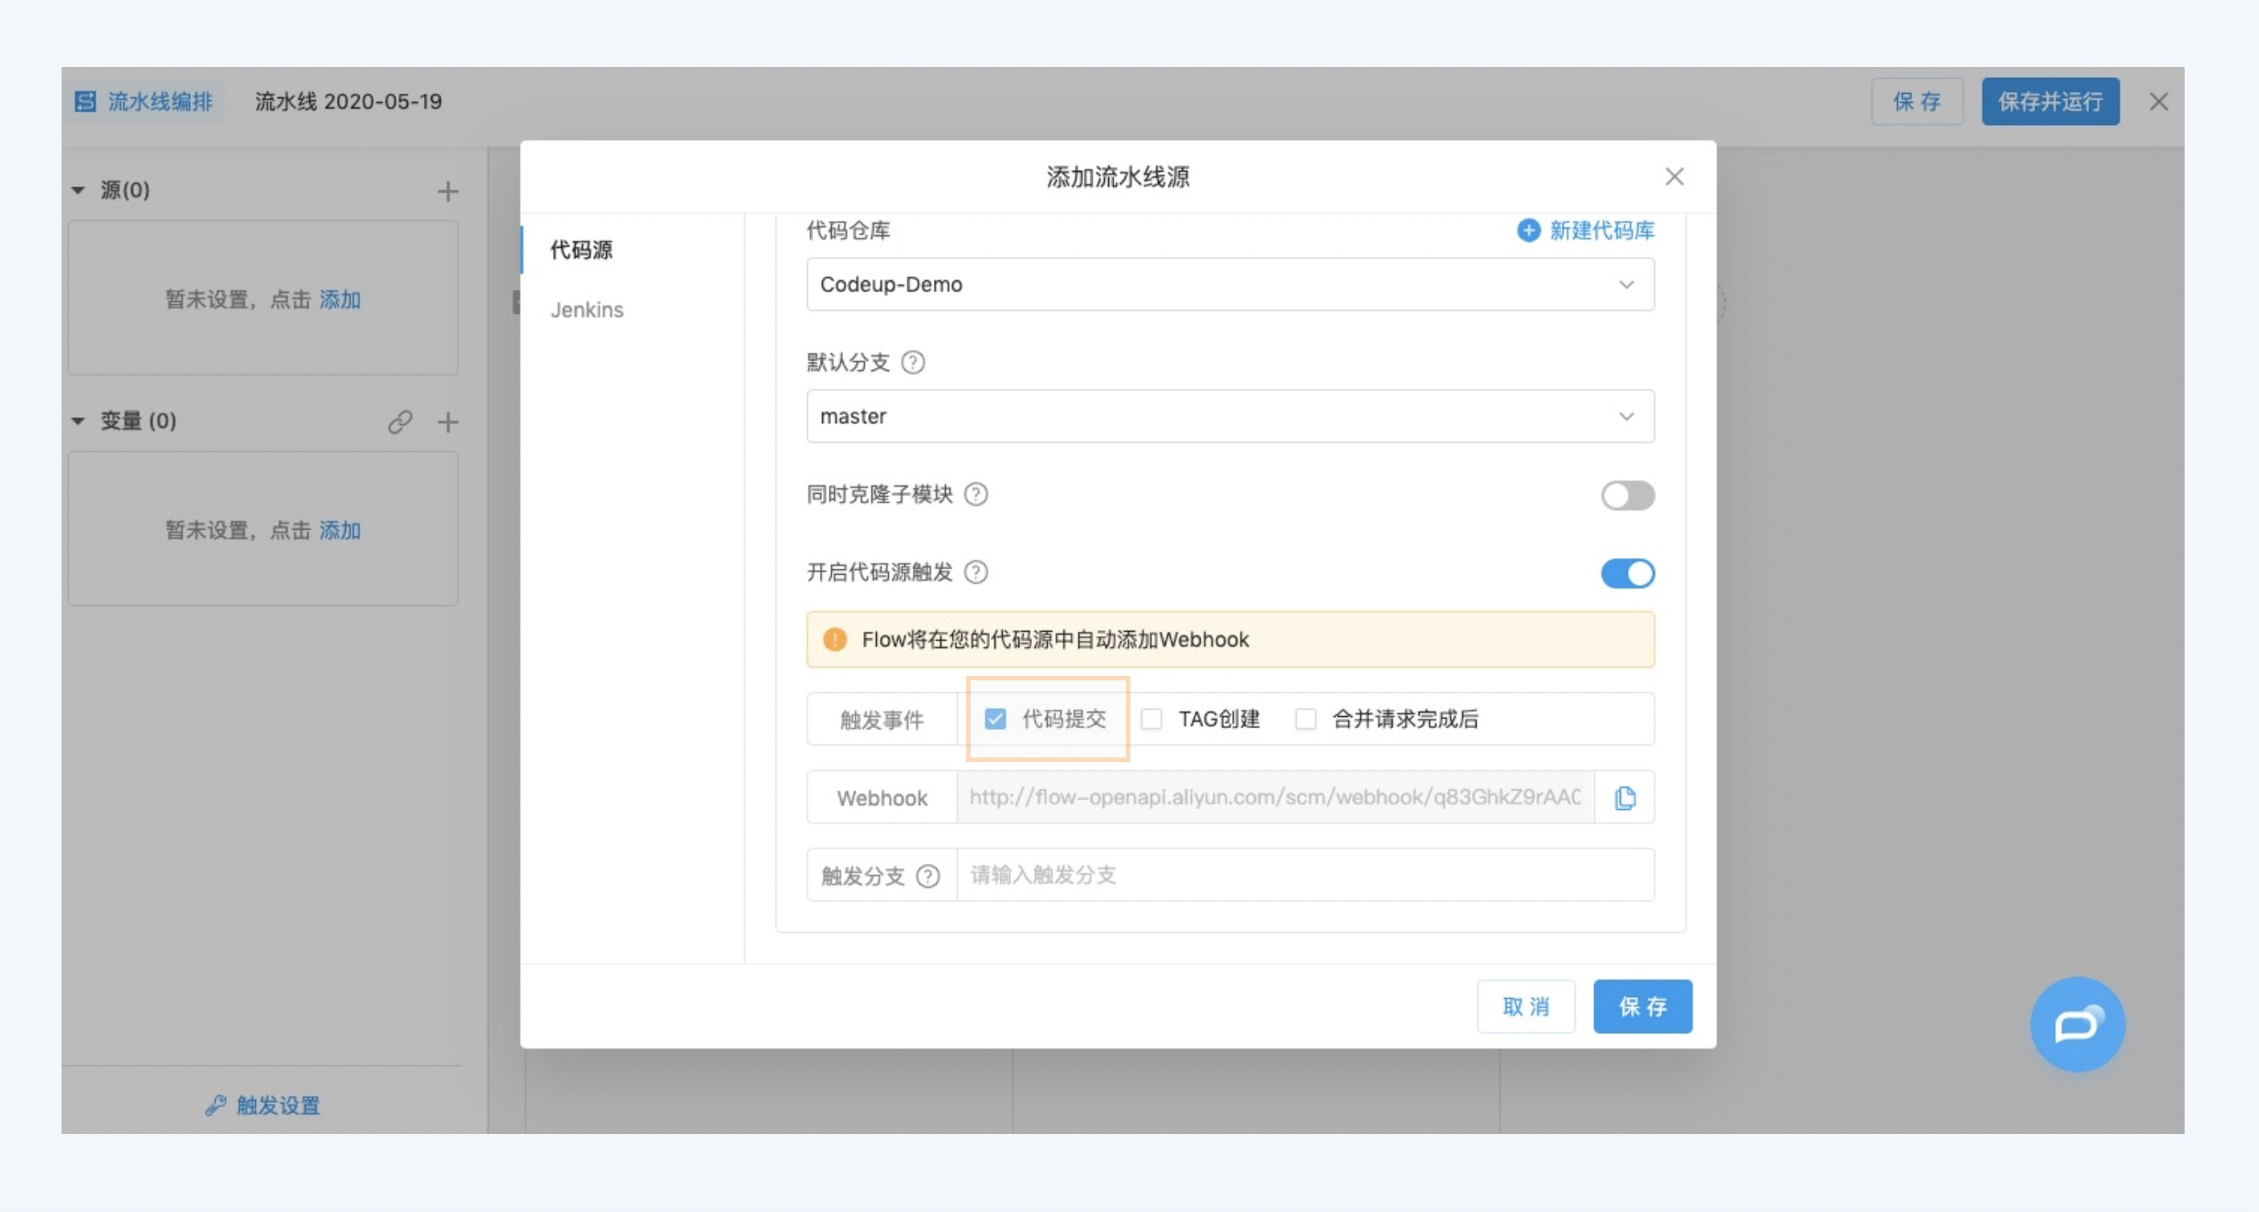Click the add source plus icon beside 源(0)
Image resolution: width=2259 pixels, height=1212 pixels.
[x=447, y=191]
